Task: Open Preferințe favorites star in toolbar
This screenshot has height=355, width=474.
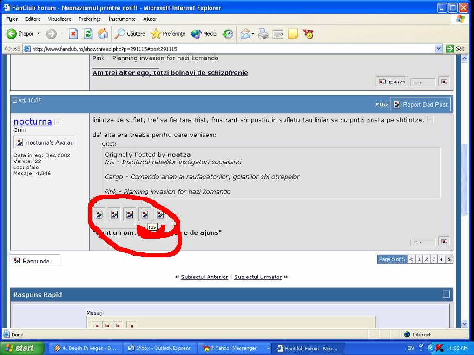Action: (168, 34)
